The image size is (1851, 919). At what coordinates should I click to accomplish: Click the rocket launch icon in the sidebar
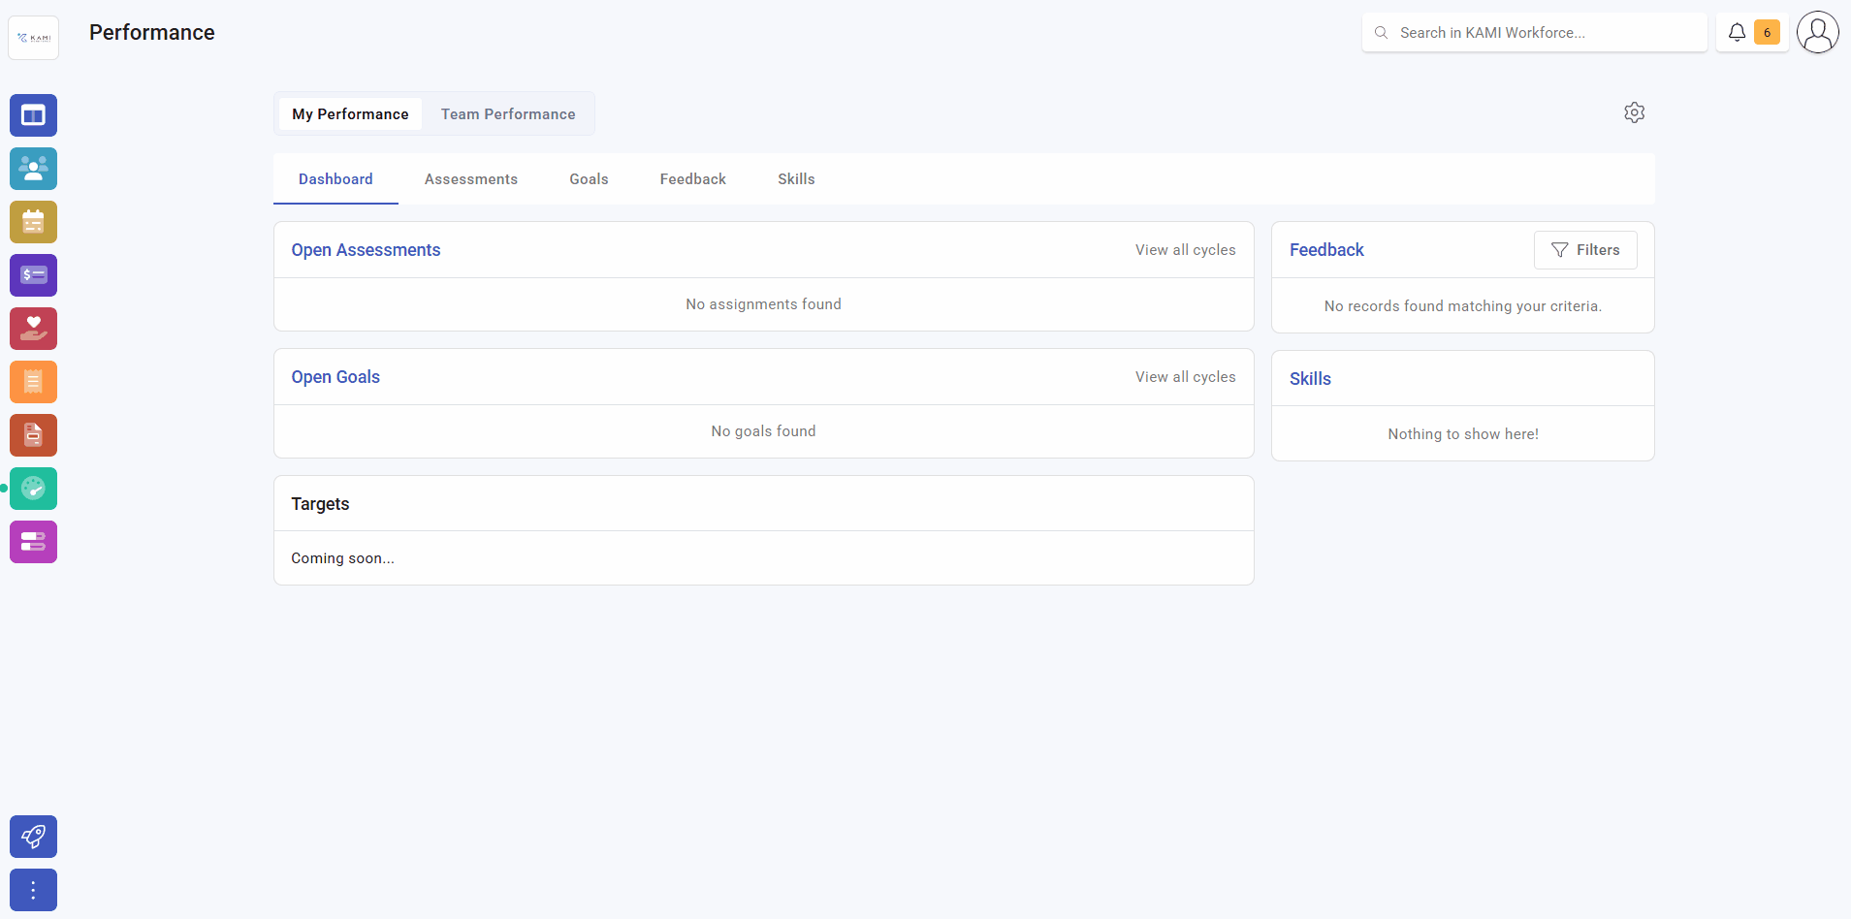[x=33, y=837]
